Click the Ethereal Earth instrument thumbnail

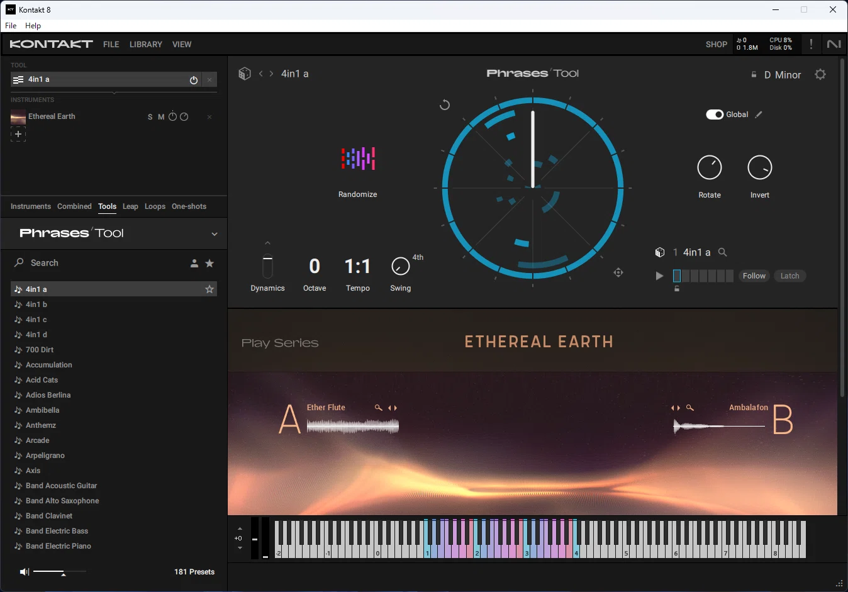click(18, 117)
